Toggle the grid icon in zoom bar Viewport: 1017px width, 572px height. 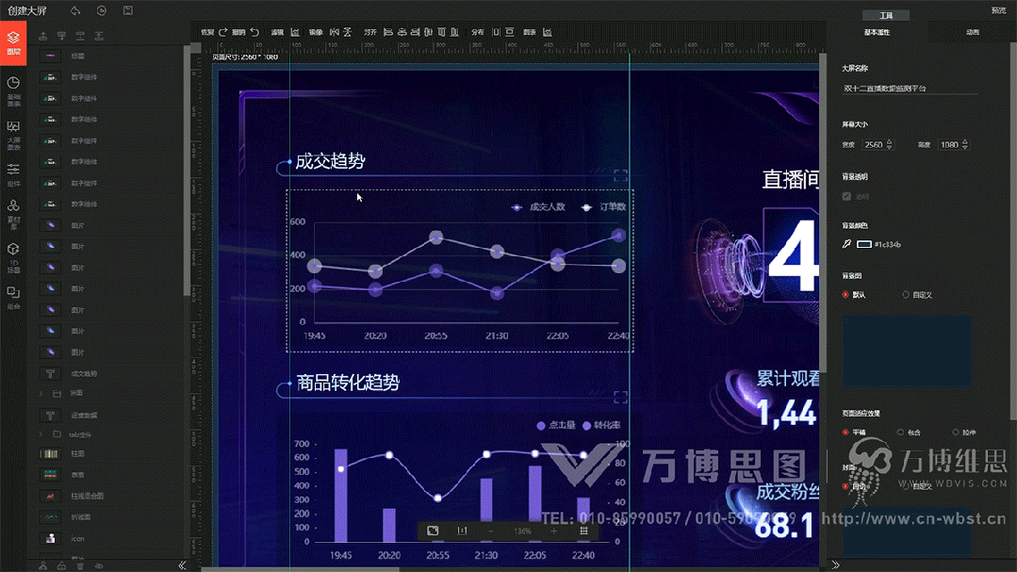(x=583, y=531)
